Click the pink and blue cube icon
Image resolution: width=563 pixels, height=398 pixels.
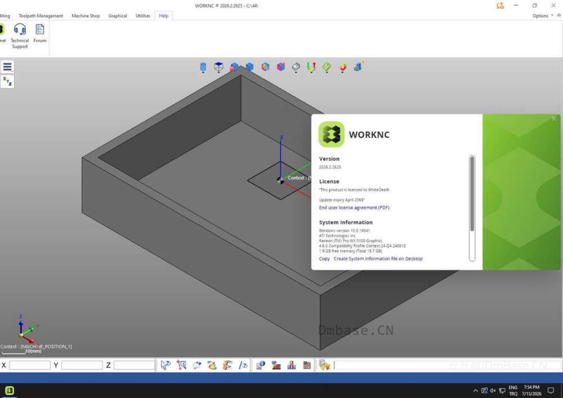pyautogui.click(x=281, y=67)
